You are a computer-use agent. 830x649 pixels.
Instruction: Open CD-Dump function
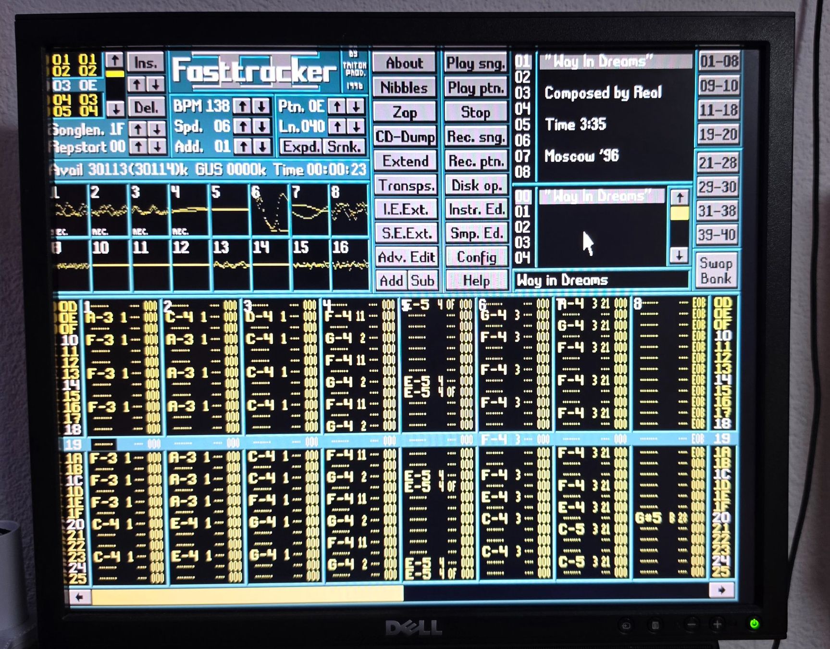[405, 137]
